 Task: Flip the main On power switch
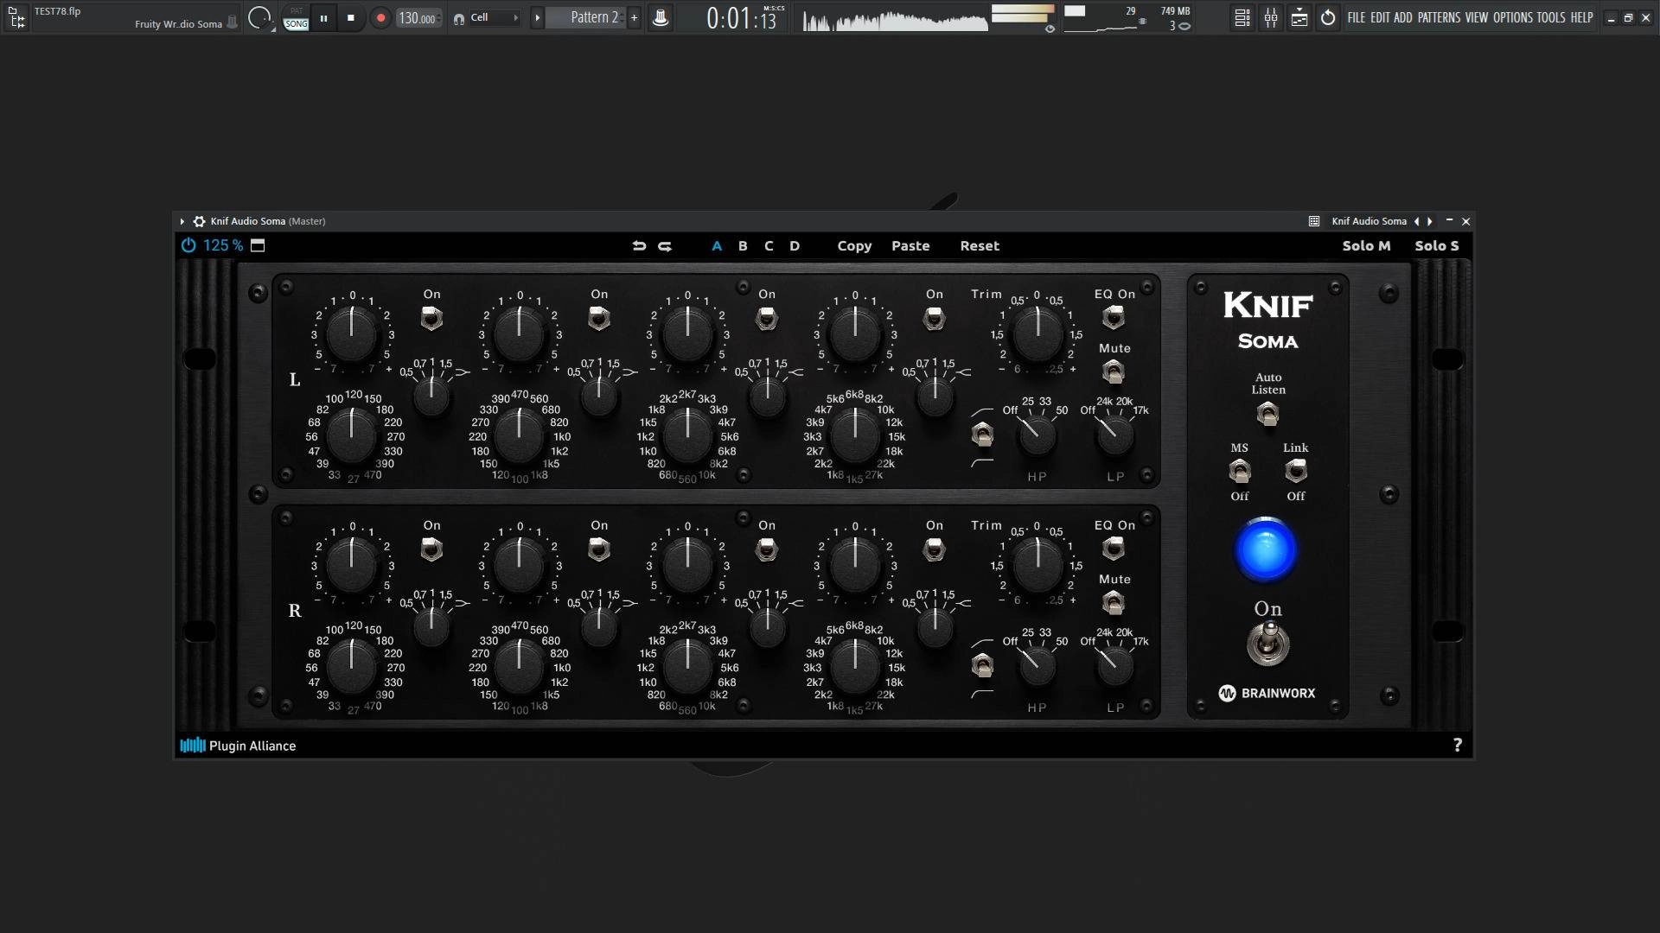point(1267,644)
